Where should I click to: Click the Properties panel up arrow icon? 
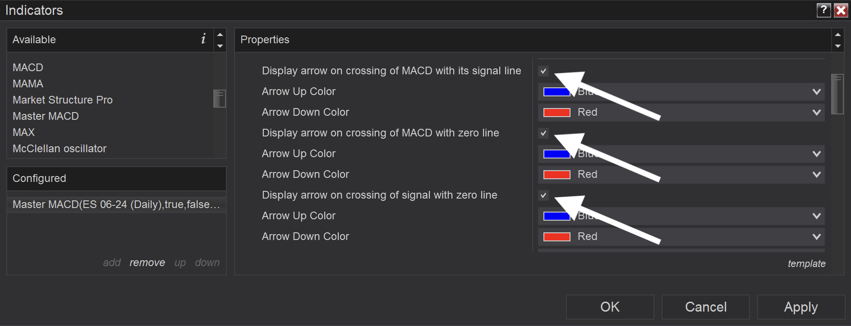tap(838, 35)
